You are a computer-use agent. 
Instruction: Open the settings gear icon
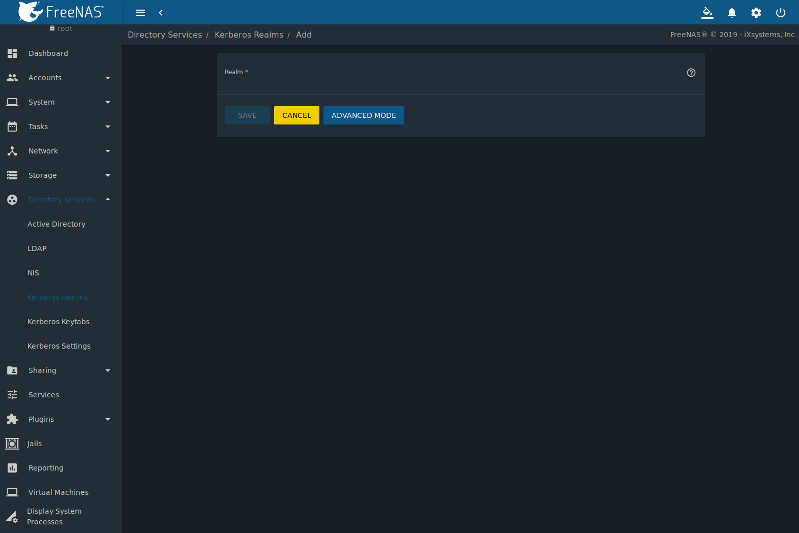click(756, 13)
